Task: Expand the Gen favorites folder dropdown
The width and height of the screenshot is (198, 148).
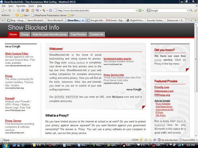Action: click(29, 15)
